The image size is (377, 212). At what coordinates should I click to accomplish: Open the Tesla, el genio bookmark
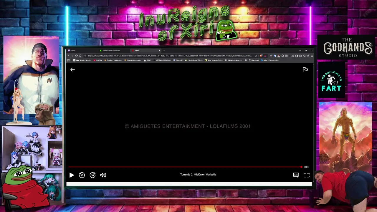tap(214, 60)
